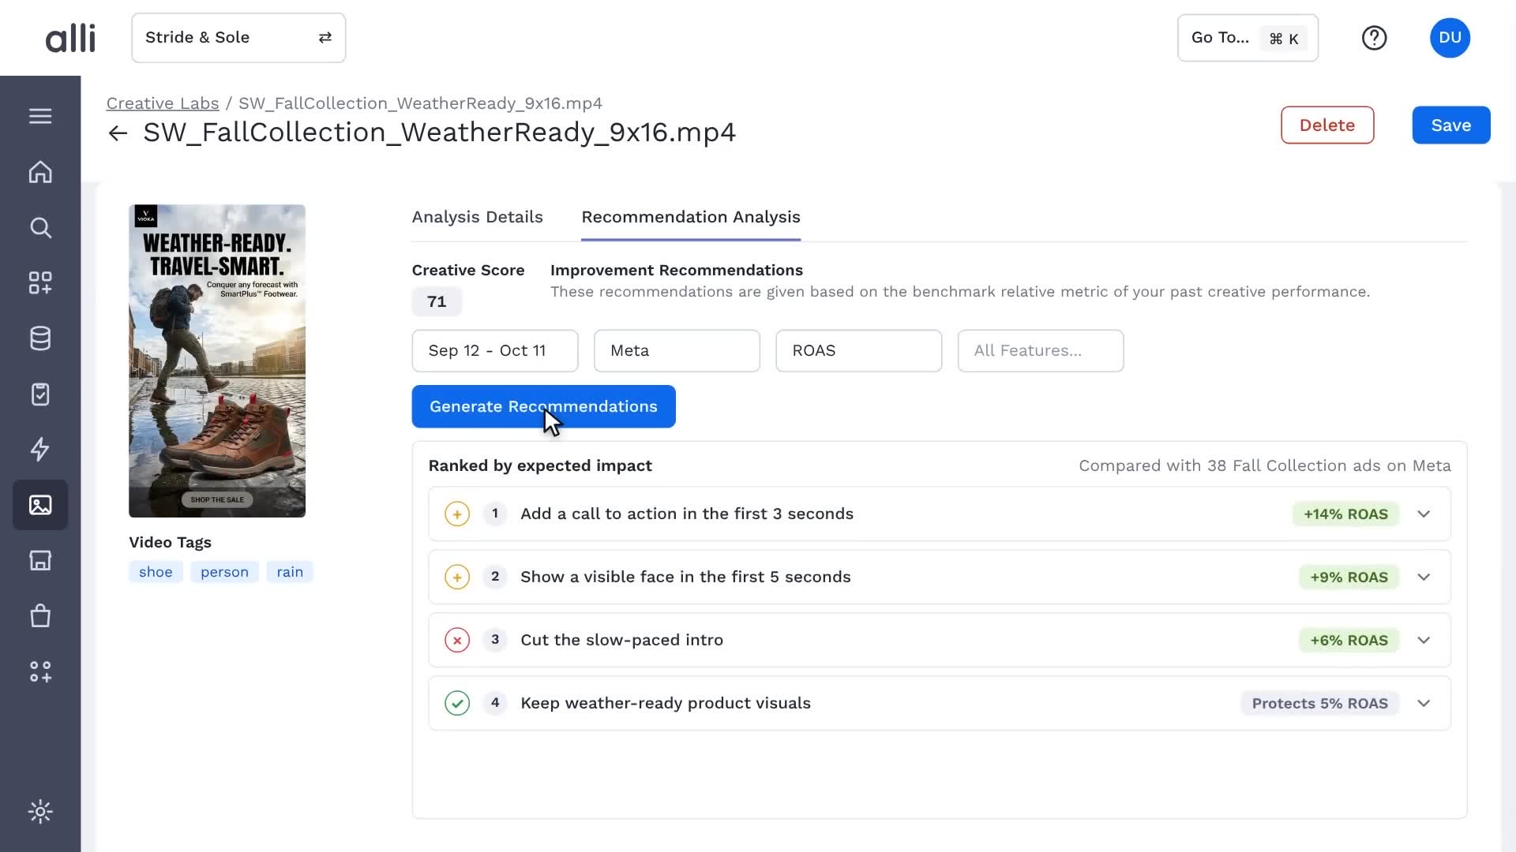Open the All Features filter dropdown
The height and width of the screenshot is (852, 1516).
point(1041,351)
